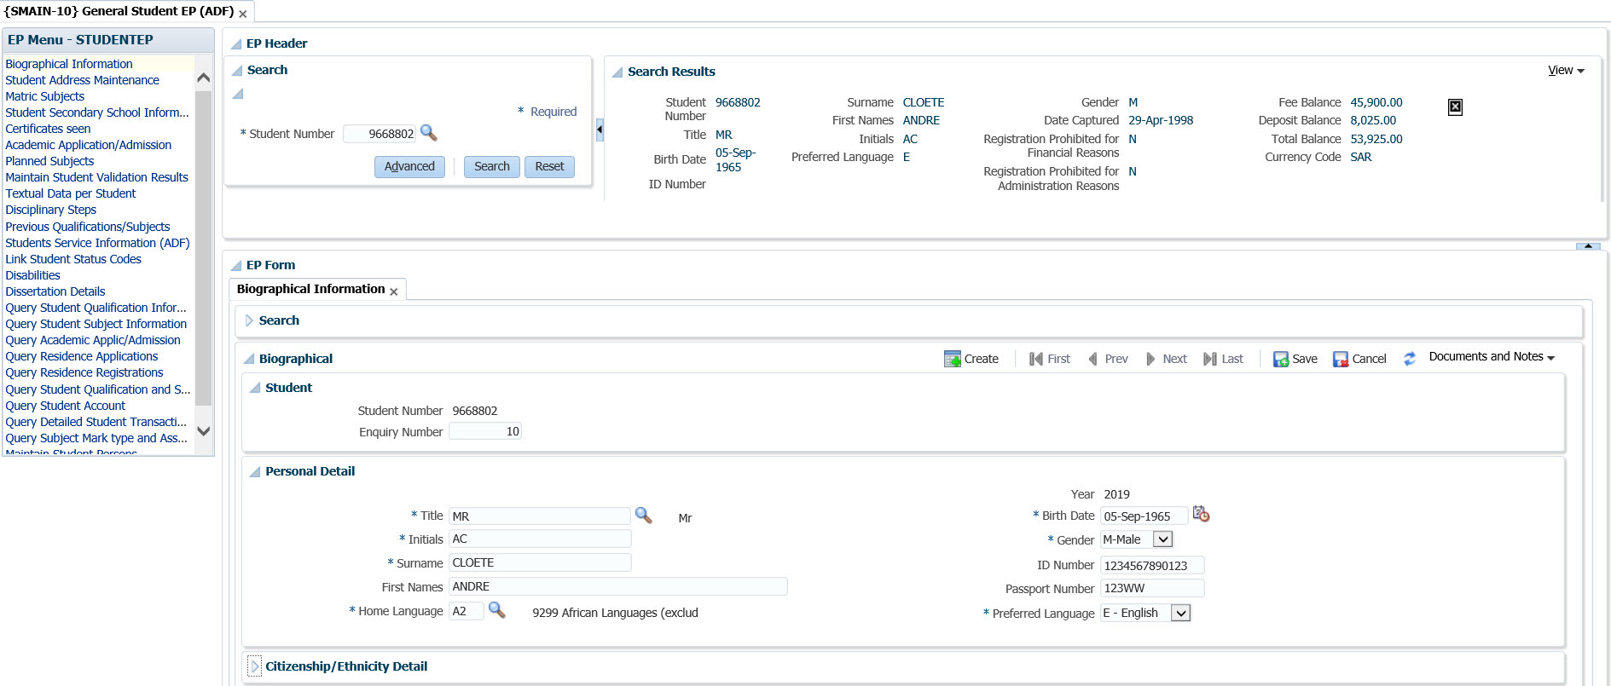
Task: Click the Student Number lookup magnifier icon
Action: (x=429, y=133)
